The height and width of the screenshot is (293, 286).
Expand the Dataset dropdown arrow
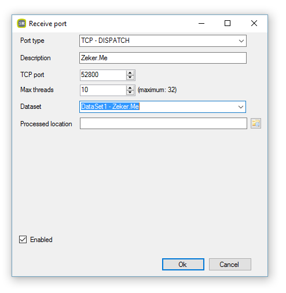tap(241, 107)
